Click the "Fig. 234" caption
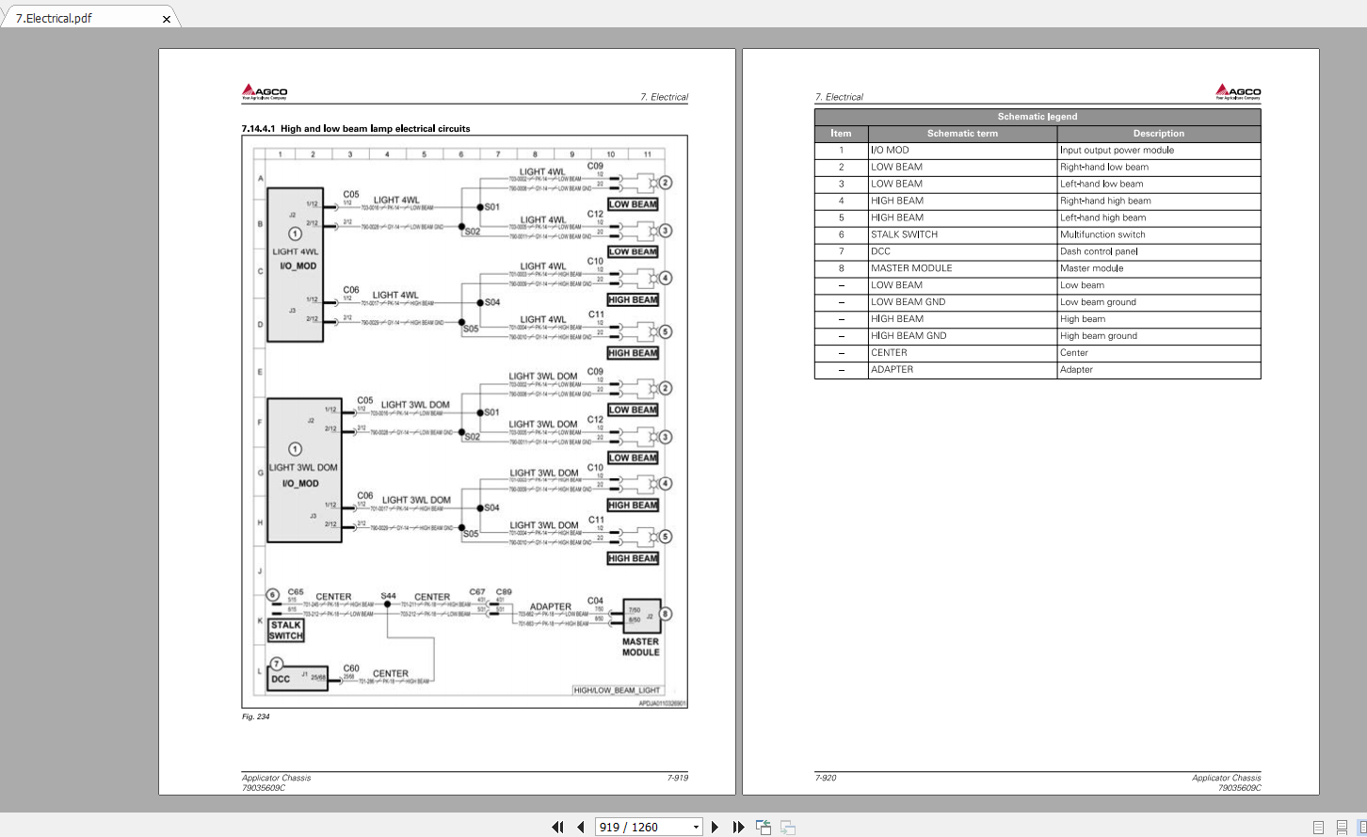 click(256, 716)
